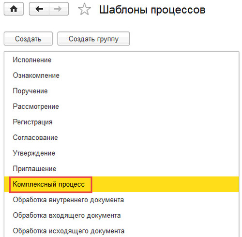242x237 pixels.
Task: Navigate forward with the right arrow
Action: point(59,9)
